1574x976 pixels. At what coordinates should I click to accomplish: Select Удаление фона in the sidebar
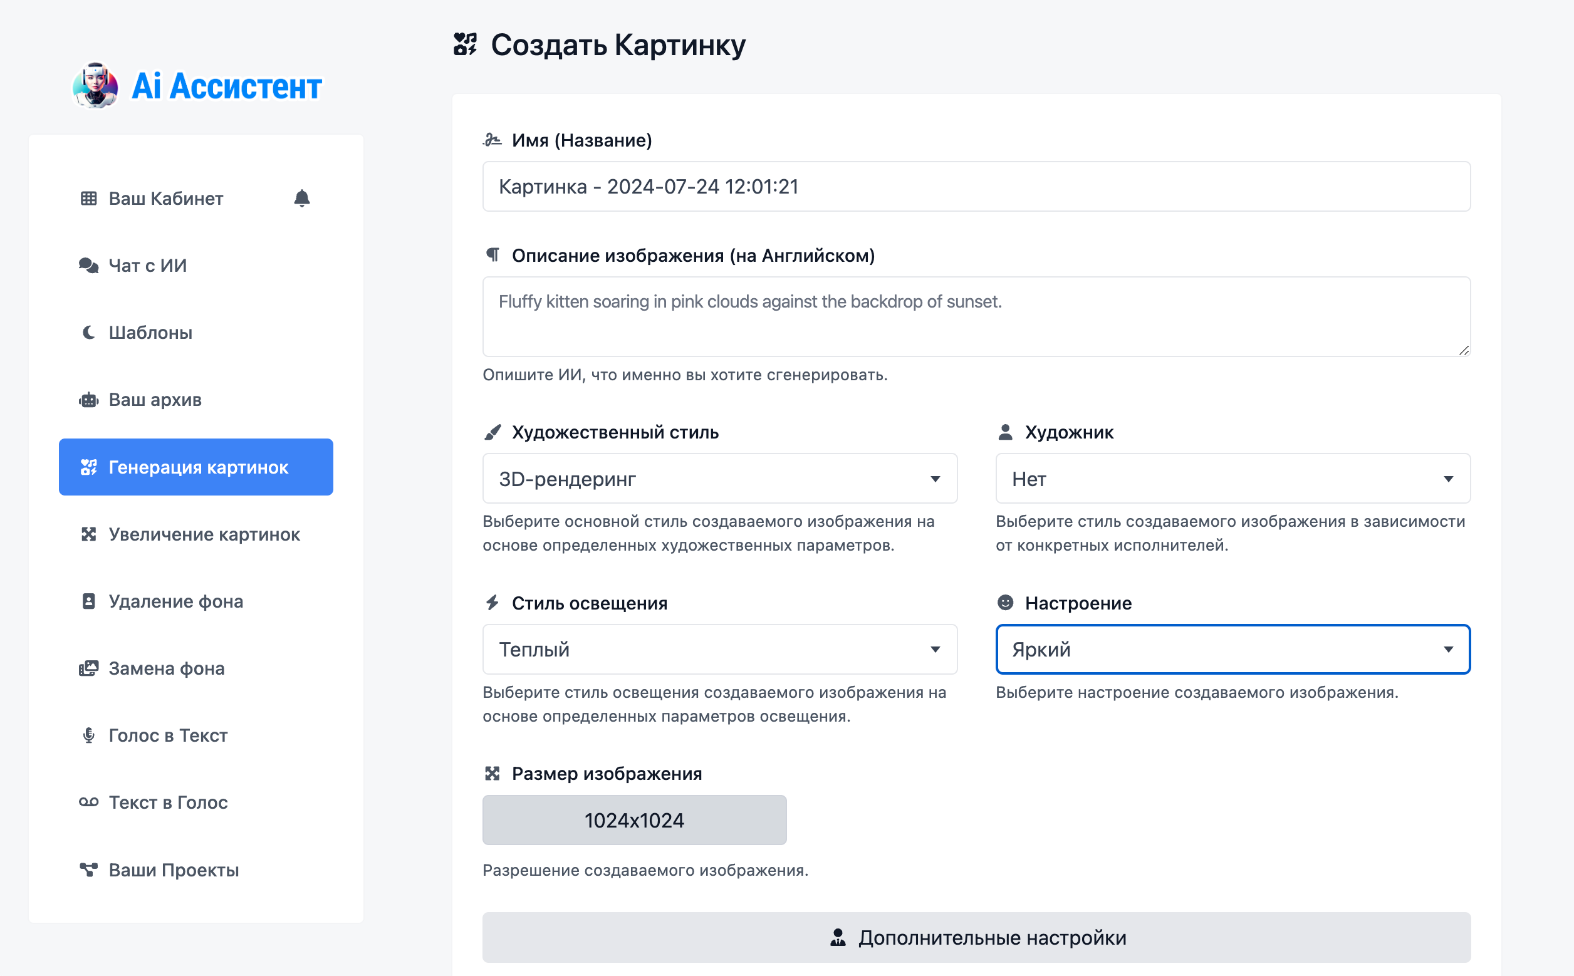click(x=175, y=601)
